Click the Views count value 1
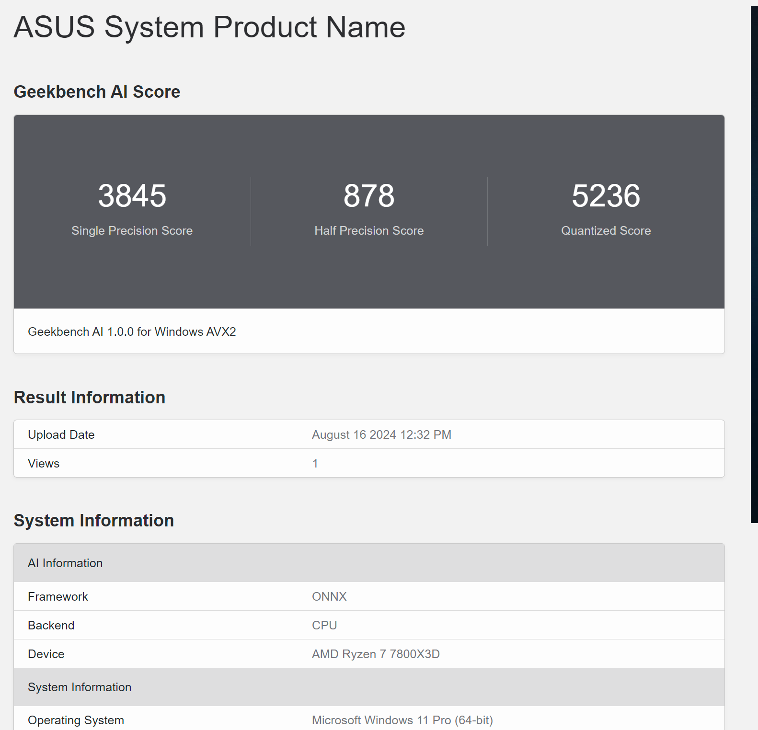The height and width of the screenshot is (730, 758). coord(315,463)
